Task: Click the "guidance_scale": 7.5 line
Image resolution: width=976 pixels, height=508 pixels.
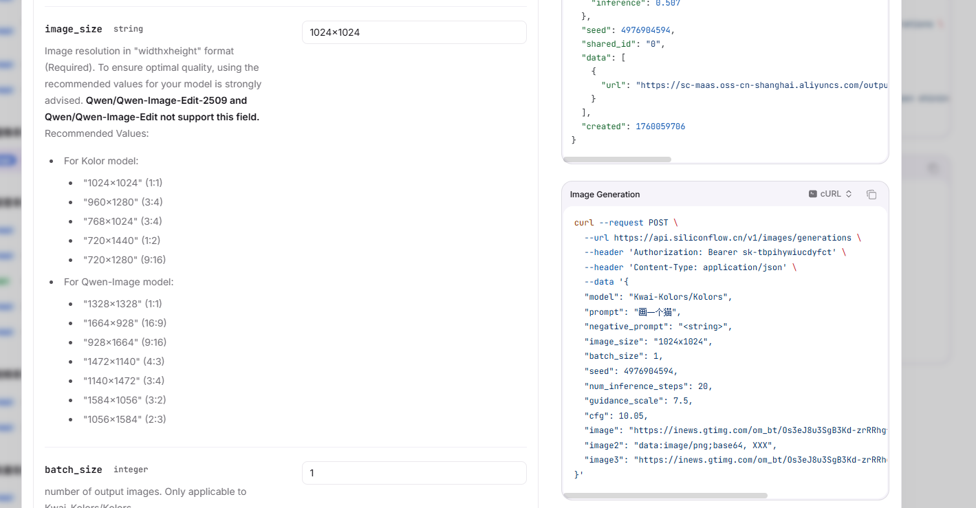Action: (x=638, y=401)
